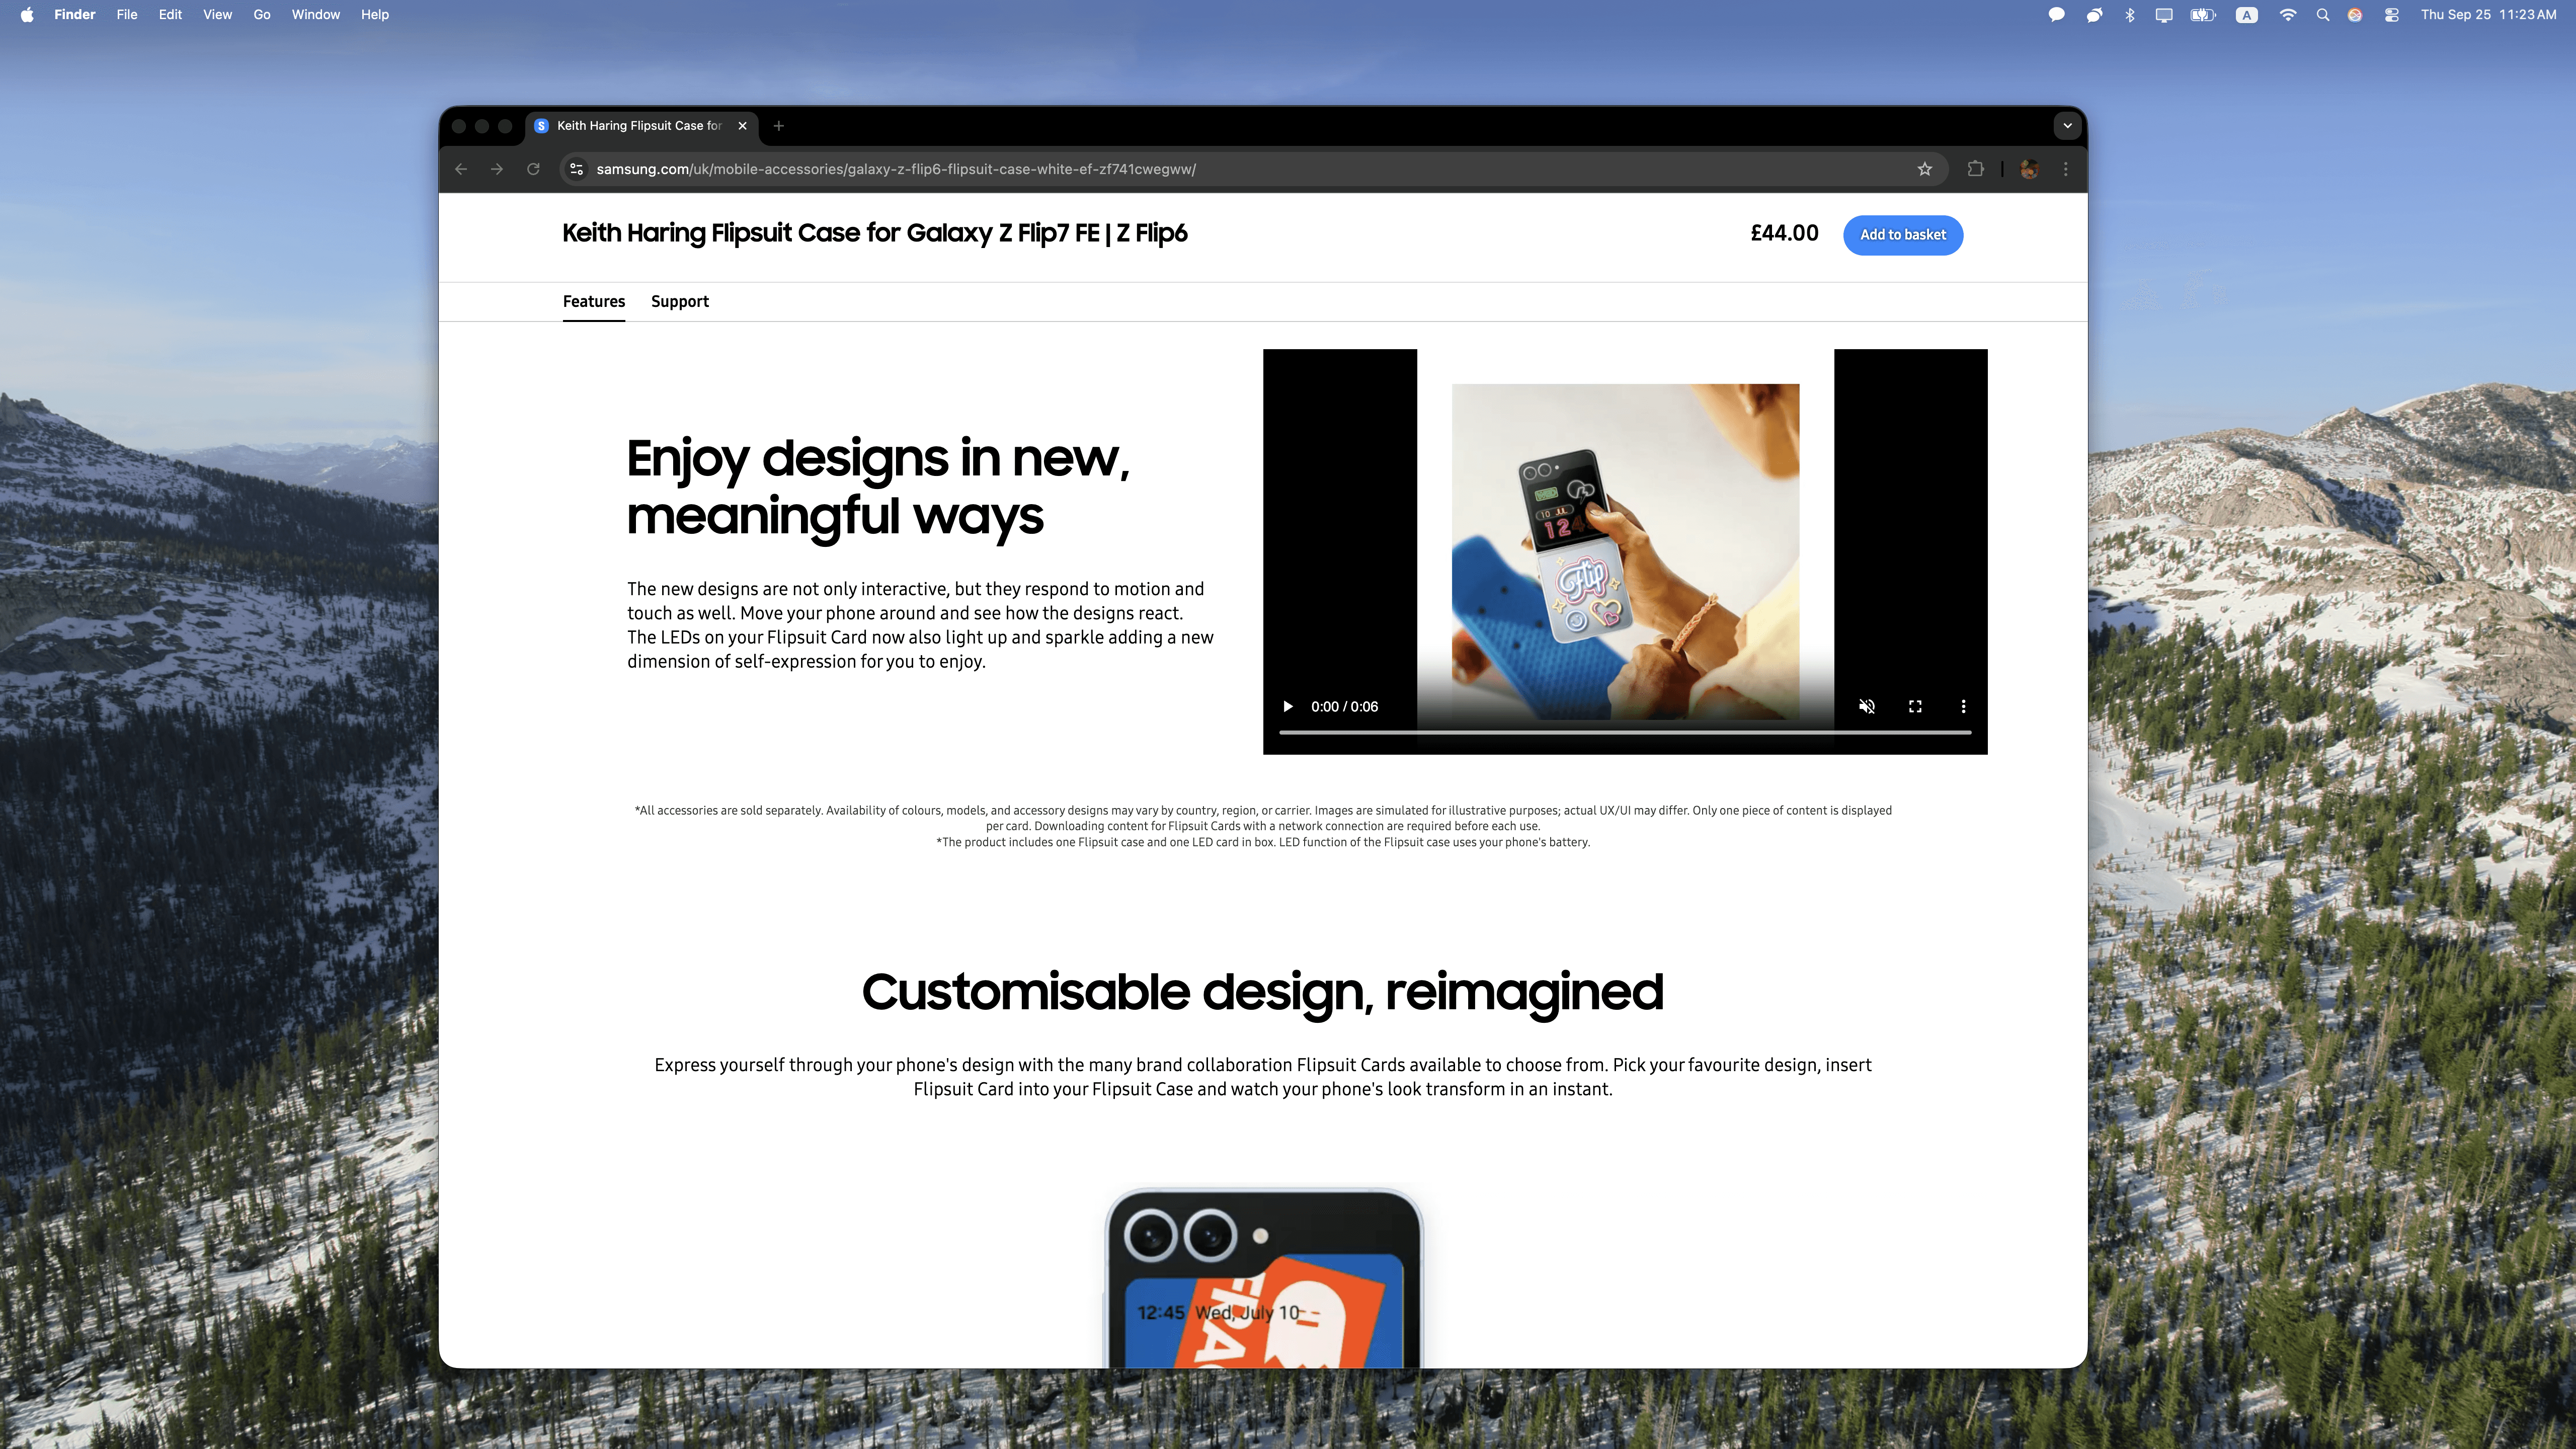Open the video more options menu
The width and height of the screenshot is (2576, 1449).
[x=1963, y=707]
